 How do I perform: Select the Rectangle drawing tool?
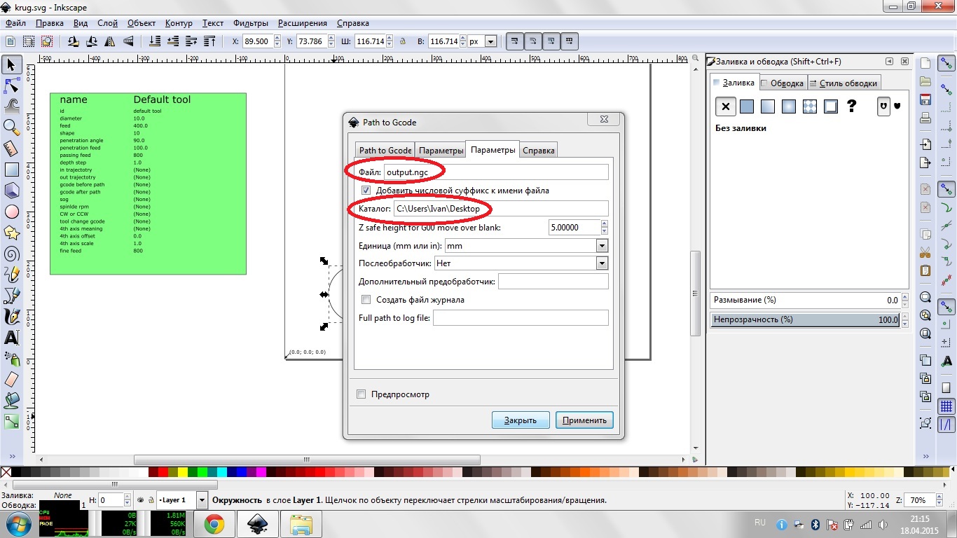[11, 169]
